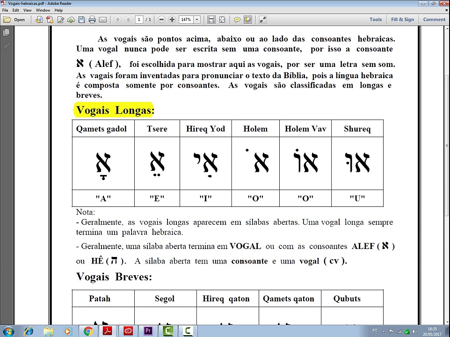Open the Comment pane
The height and width of the screenshot is (337, 450).
coord(434,20)
